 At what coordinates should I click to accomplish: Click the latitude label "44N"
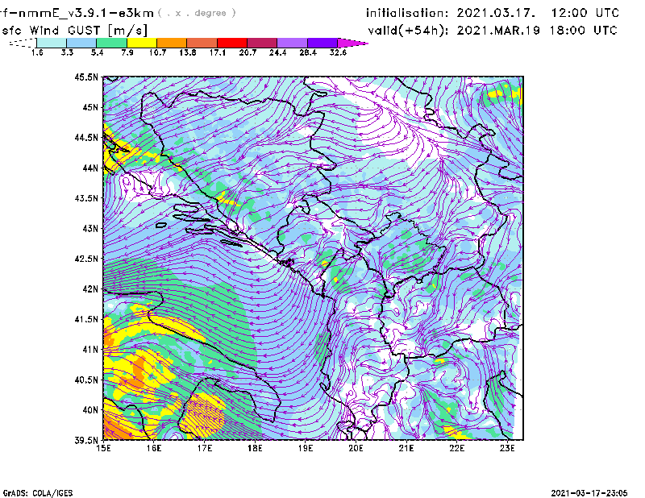point(90,168)
